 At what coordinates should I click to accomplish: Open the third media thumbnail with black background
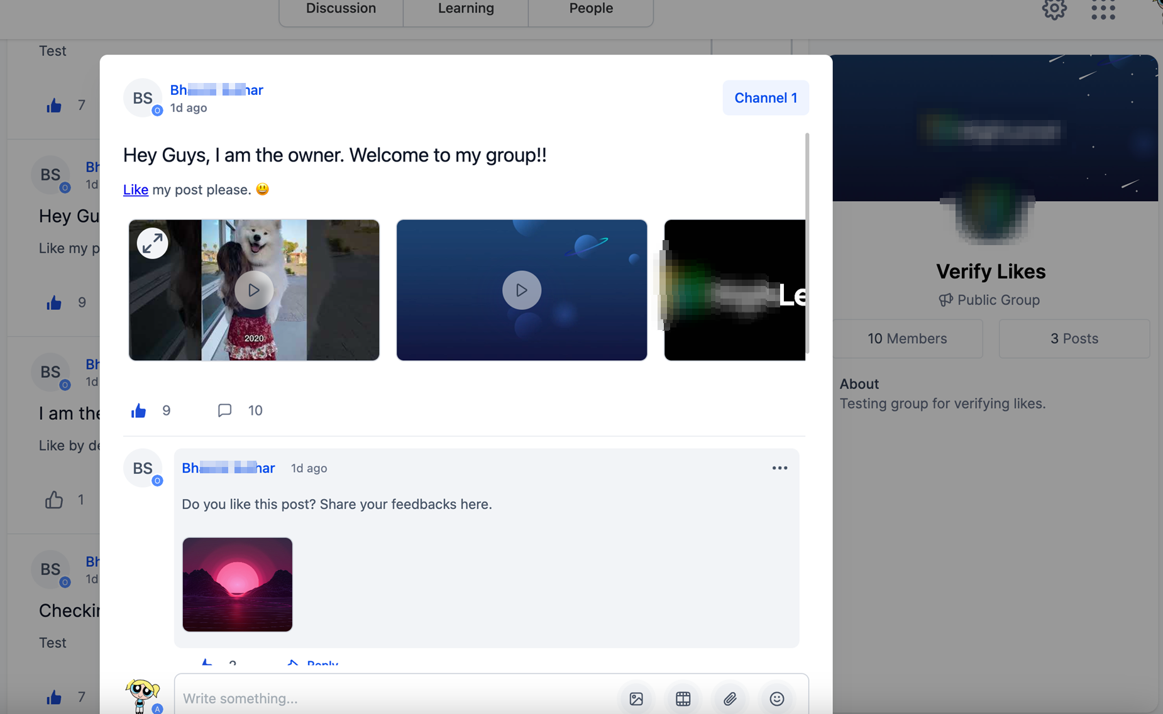pyautogui.click(x=734, y=290)
